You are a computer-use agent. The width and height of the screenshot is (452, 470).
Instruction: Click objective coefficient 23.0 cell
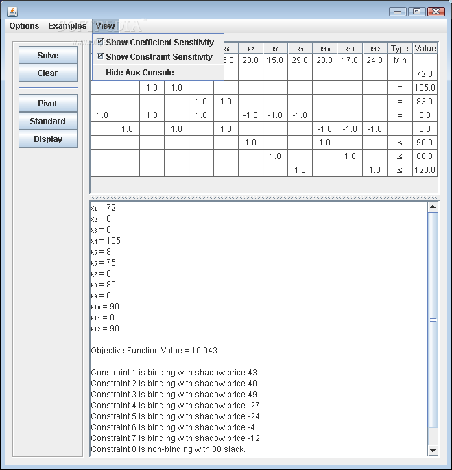[250, 60]
